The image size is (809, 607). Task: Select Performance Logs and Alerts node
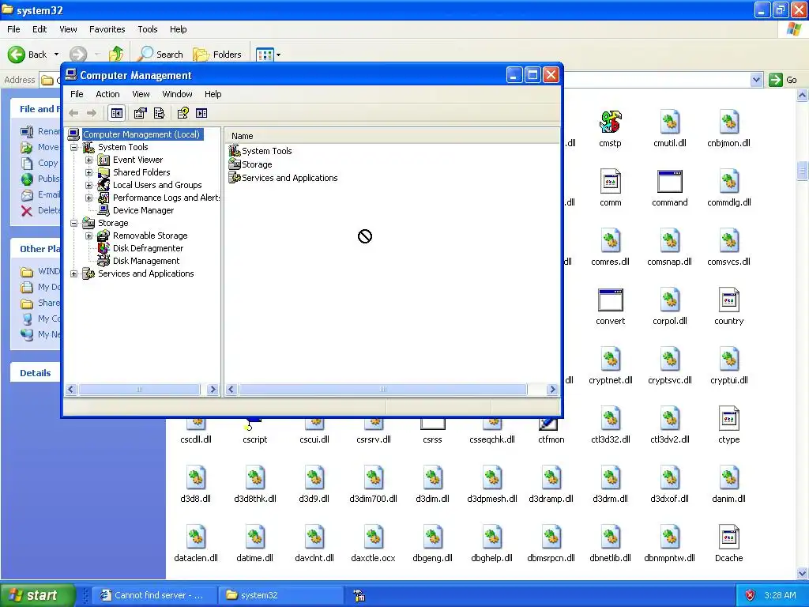[x=166, y=198]
